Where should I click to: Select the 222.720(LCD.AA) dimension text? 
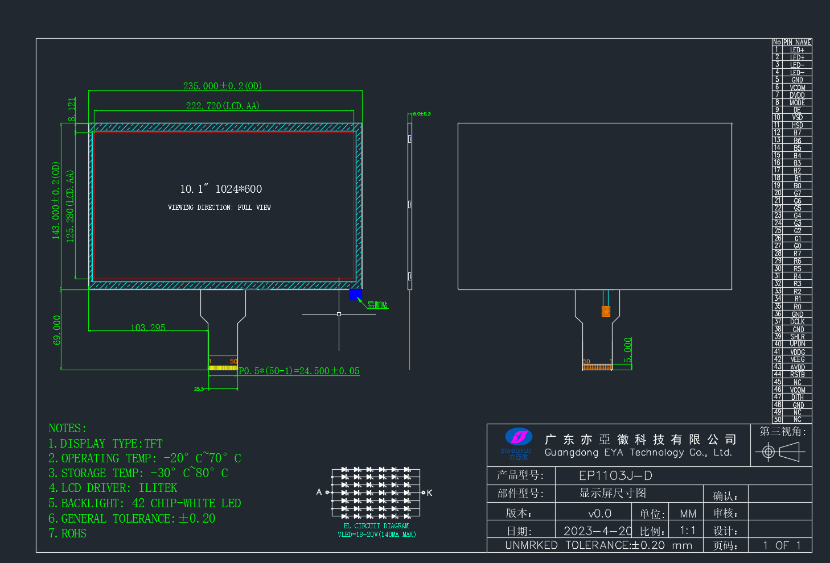pyautogui.click(x=223, y=106)
